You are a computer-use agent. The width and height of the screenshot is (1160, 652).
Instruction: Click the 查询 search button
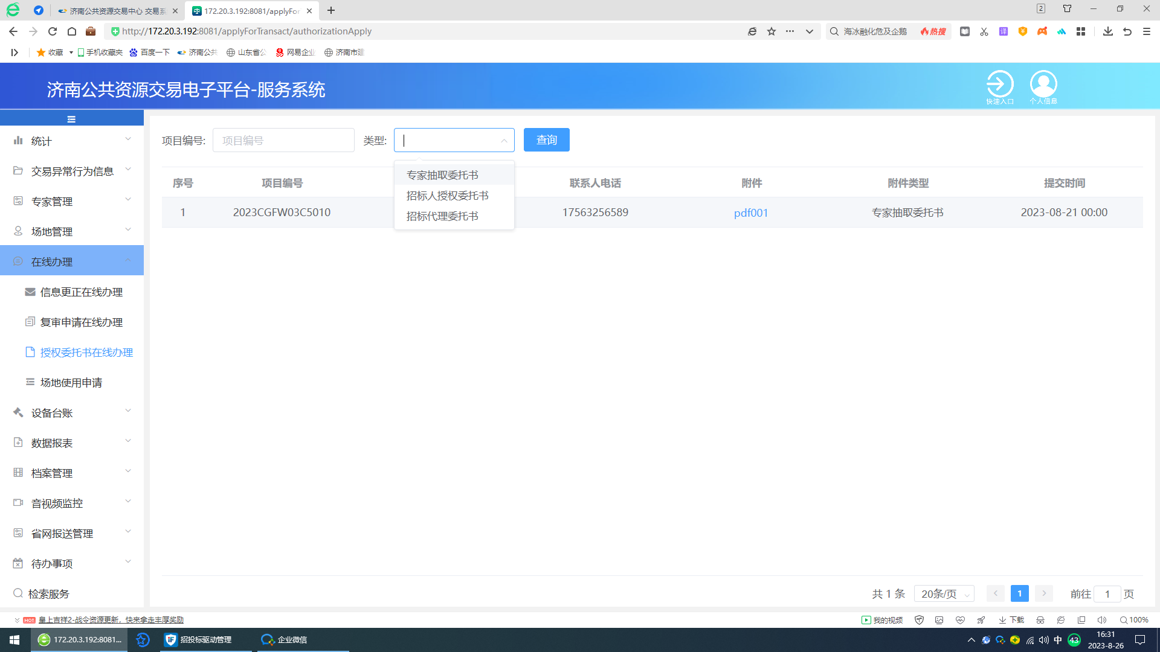tap(546, 140)
